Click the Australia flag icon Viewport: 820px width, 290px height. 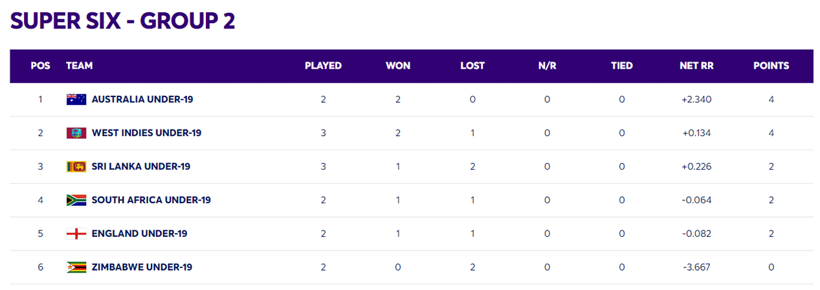pos(76,100)
